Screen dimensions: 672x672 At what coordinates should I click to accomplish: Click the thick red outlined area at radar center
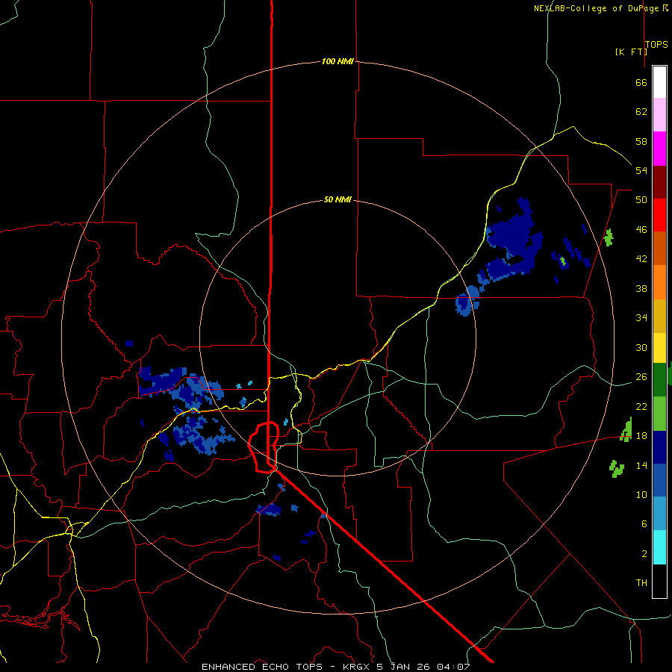pos(264,447)
